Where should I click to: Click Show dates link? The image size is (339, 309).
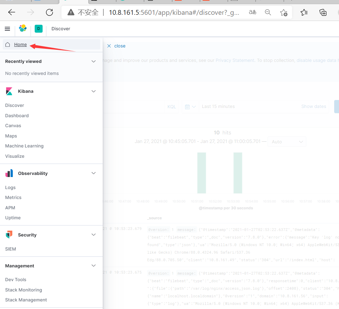pos(314,107)
